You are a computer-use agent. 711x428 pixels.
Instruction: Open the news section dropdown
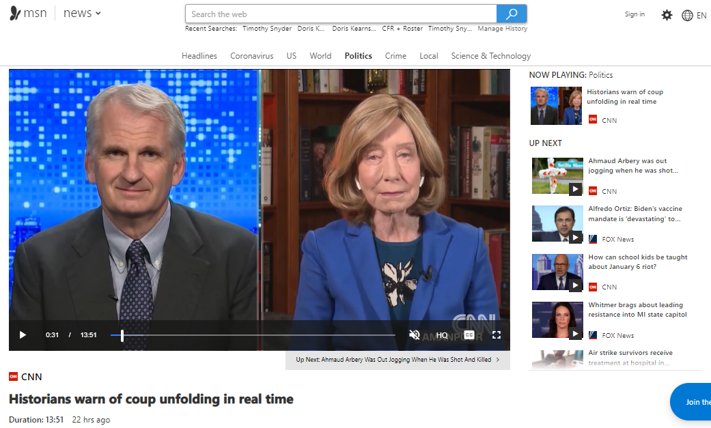(x=82, y=14)
